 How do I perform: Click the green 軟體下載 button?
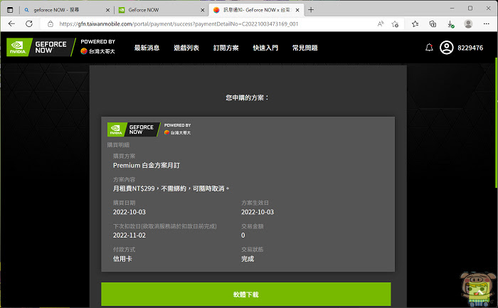point(246,294)
